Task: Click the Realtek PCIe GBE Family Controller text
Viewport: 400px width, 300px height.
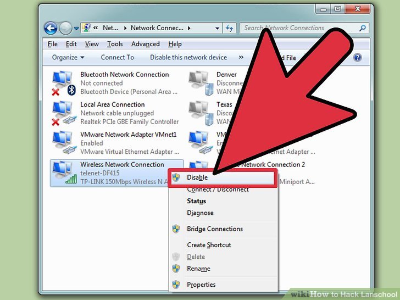Action: pos(129,121)
